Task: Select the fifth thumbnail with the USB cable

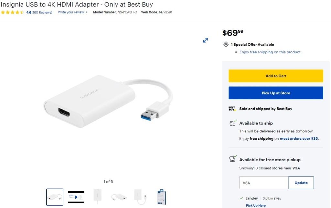Action: (140, 197)
